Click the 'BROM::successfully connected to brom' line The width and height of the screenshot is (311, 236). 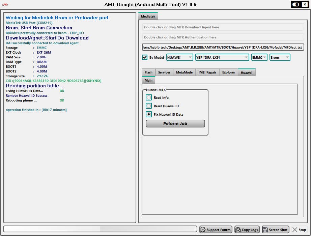coord(45,33)
